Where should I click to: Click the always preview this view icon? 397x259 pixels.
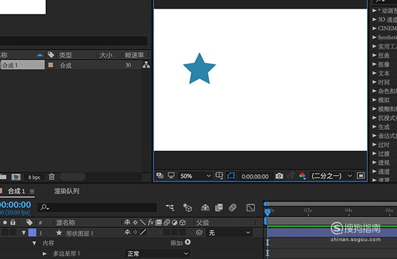coord(159,176)
